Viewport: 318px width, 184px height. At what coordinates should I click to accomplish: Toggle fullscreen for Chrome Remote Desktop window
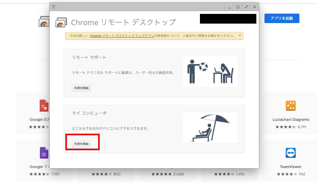click(x=246, y=7)
